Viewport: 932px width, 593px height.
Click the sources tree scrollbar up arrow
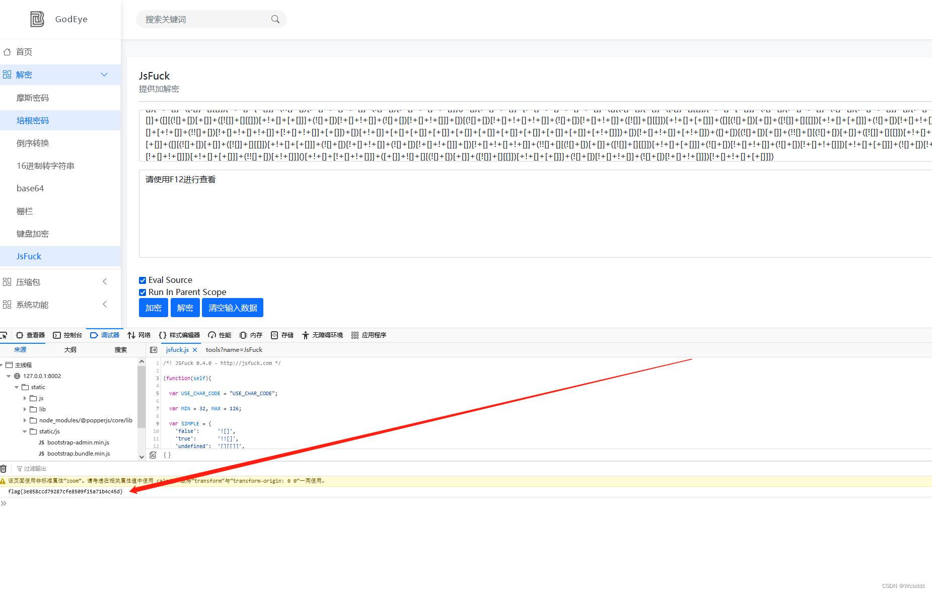click(x=141, y=361)
